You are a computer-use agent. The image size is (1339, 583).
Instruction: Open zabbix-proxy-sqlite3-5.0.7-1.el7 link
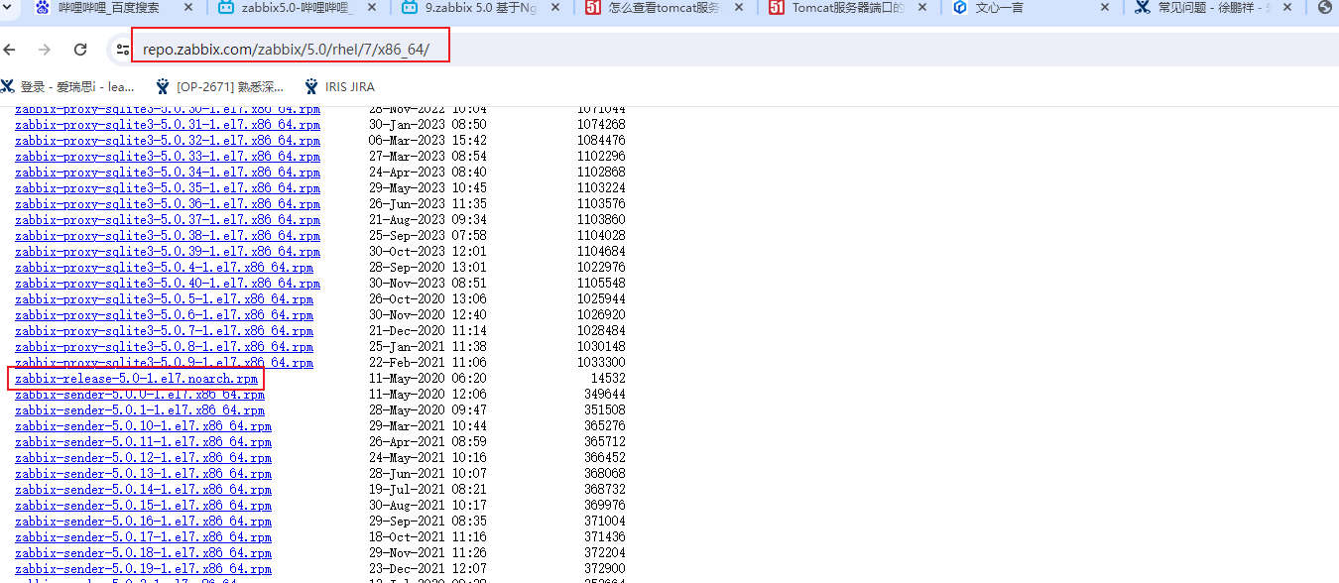(x=164, y=331)
